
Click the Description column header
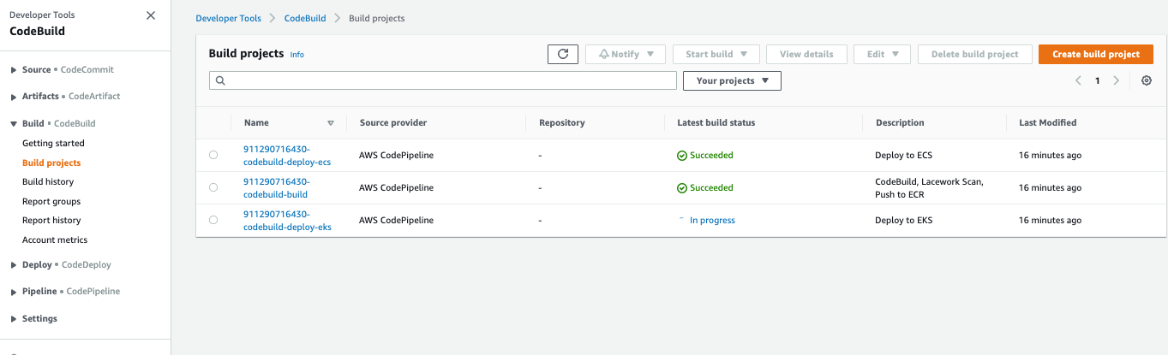[x=900, y=123]
